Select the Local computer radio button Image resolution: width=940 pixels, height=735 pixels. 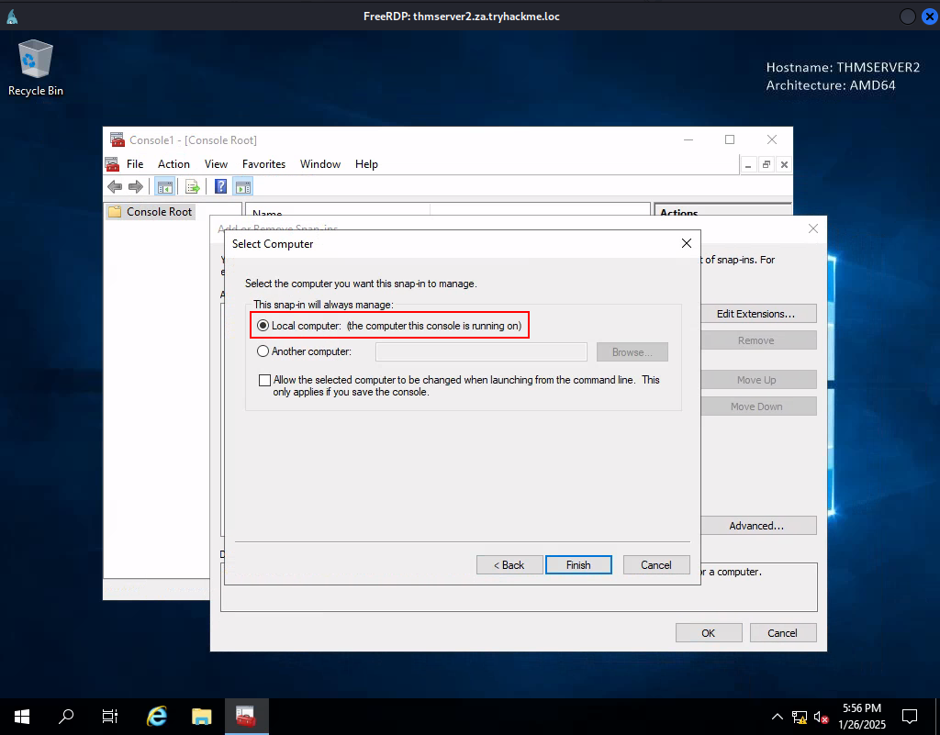coord(263,326)
